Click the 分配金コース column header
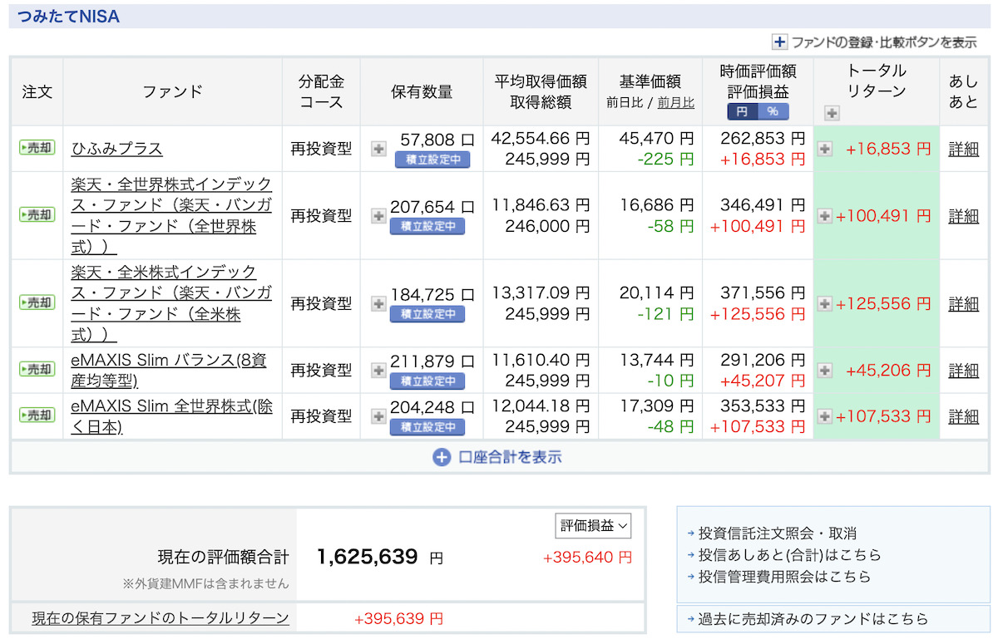 321,91
